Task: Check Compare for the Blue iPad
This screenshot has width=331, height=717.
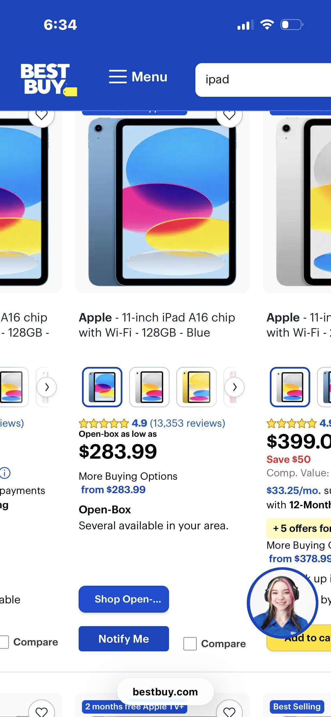Action: [190, 644]
